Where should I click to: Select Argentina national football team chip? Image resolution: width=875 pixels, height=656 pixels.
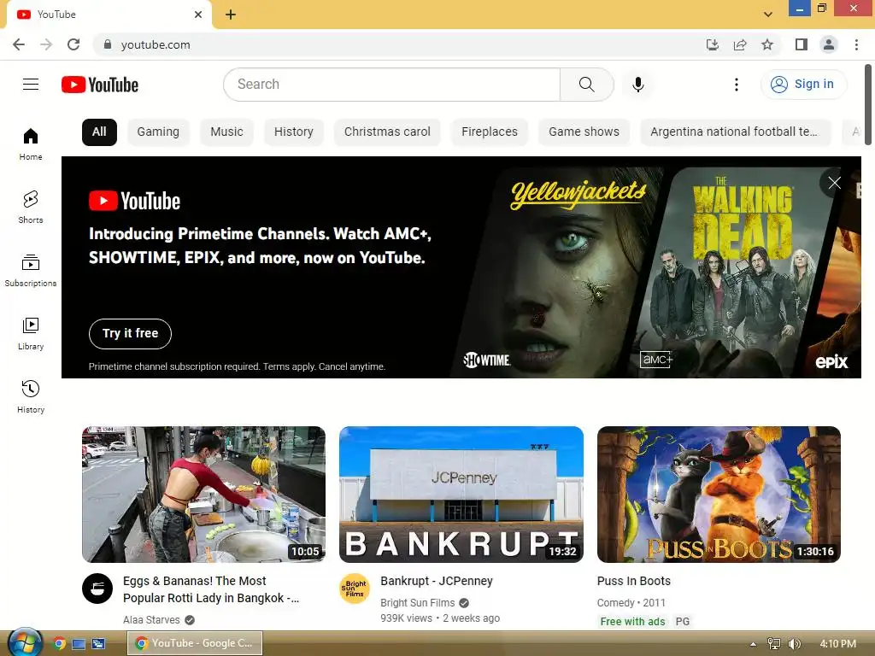(736, 132)
